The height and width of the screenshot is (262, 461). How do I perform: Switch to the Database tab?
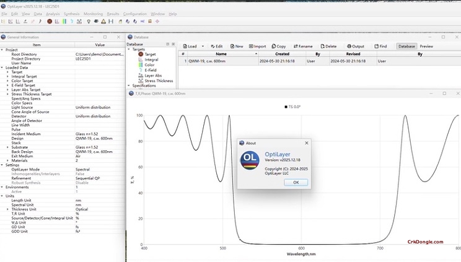(406, 46)
